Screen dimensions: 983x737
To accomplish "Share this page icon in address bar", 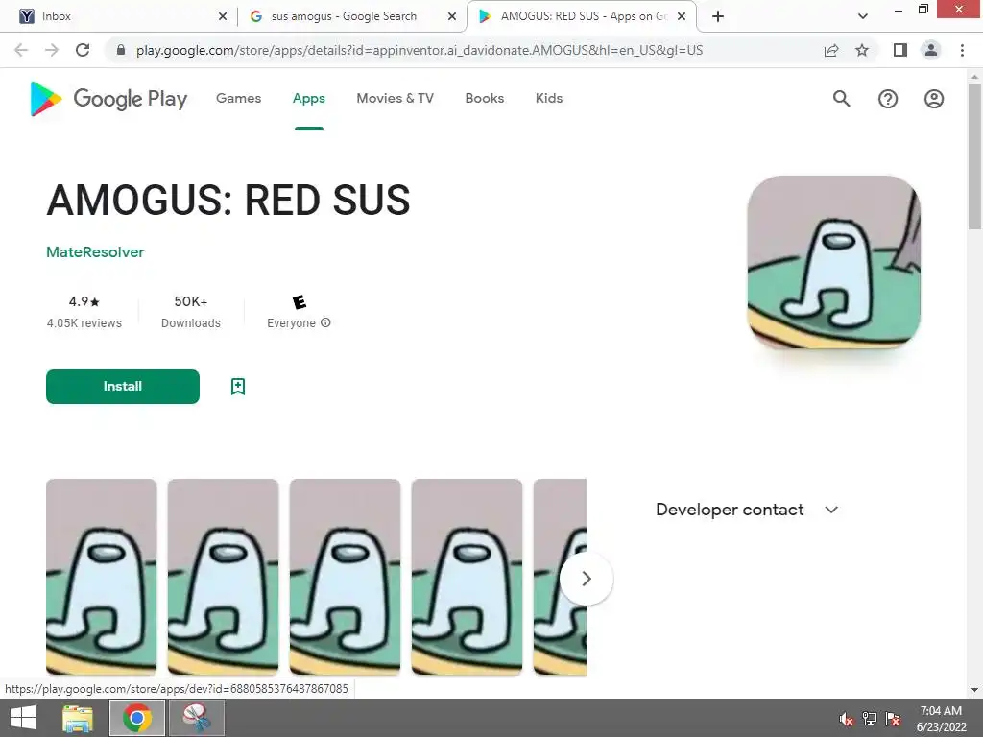I will tap(831, 50).
